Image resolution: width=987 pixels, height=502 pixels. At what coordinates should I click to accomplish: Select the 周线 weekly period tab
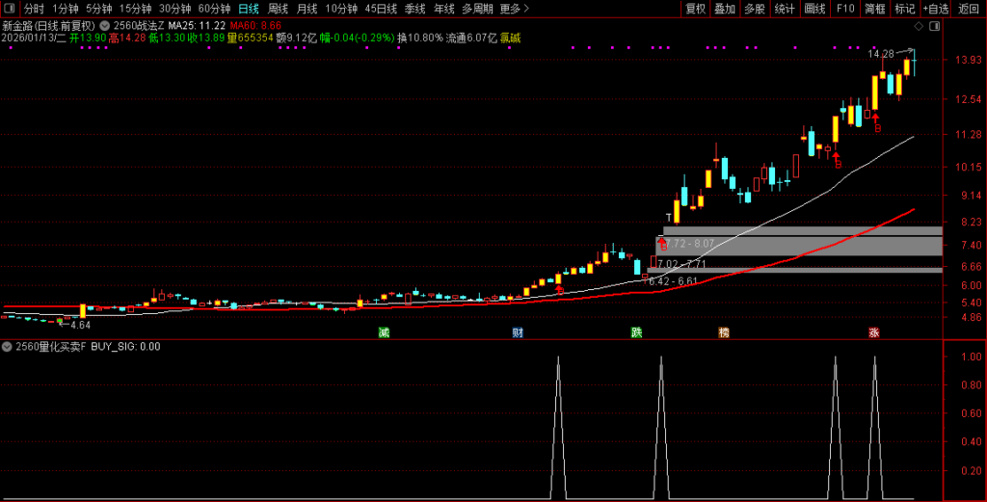click(x=278, y=9)
